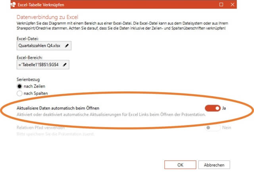Click the range field with 'Tabelle1'!$B$1:$G$4
The height and width of the screenshot is (174, 254).
[39, 65]
